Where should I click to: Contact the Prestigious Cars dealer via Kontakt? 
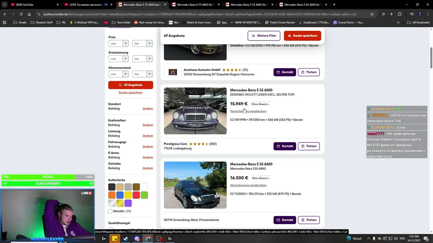pos(285,146)
